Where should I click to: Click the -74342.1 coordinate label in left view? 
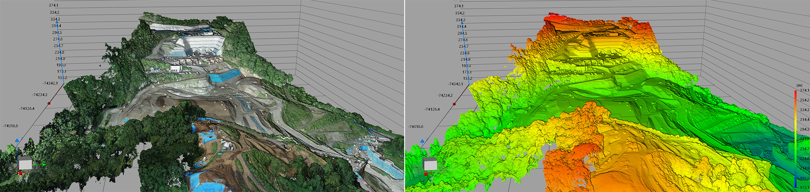(50, 83)
